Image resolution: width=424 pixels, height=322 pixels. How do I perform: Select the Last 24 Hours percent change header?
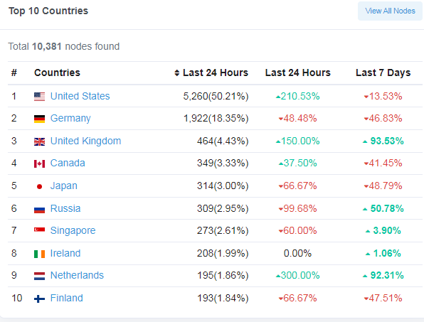[298, 73]
